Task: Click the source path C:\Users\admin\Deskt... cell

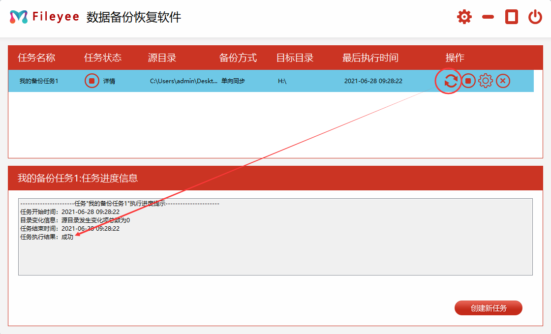Action: tap(184, 81)
